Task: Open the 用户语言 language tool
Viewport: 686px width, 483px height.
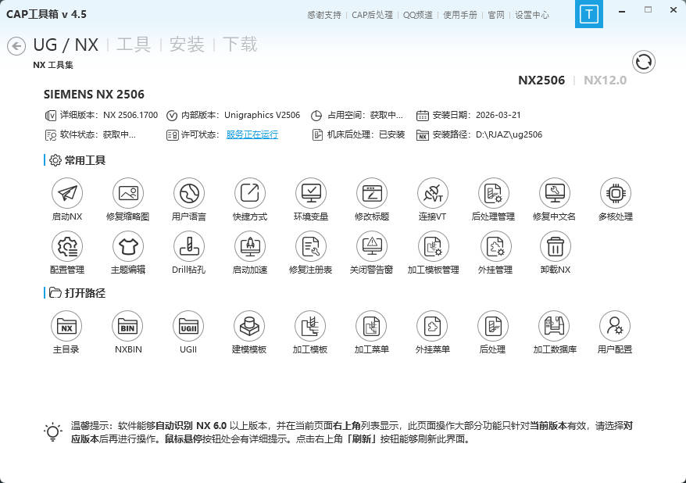Action: [x=189, y=193]
